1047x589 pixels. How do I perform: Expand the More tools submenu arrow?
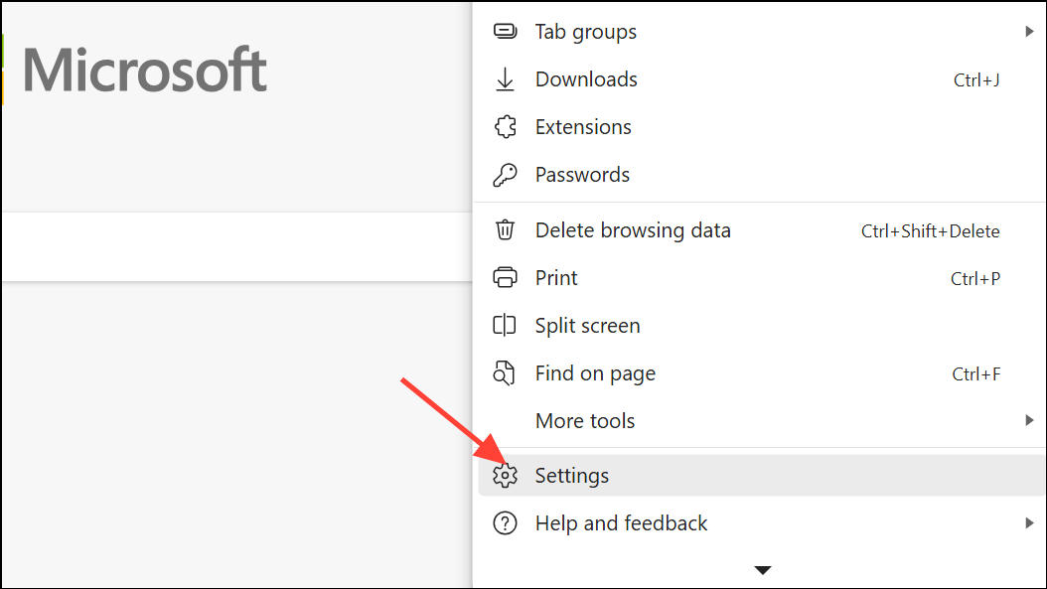click(x=1029, y=421)
